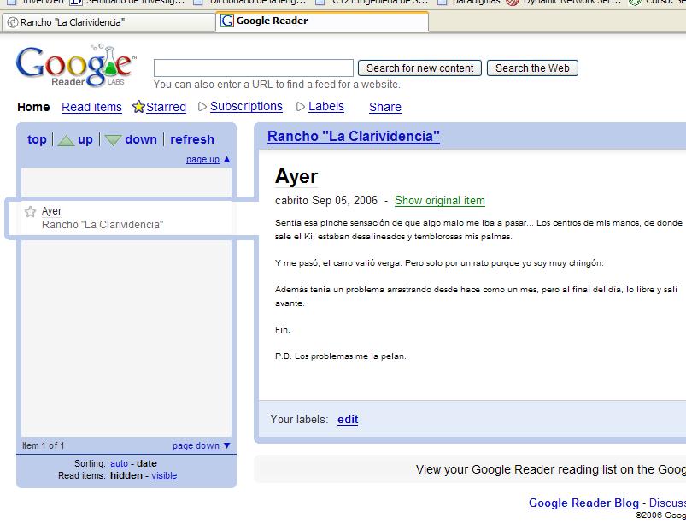The image size is (686, 524).
Task: Expand the Subscriptions triangle
Action: point(202,106)
